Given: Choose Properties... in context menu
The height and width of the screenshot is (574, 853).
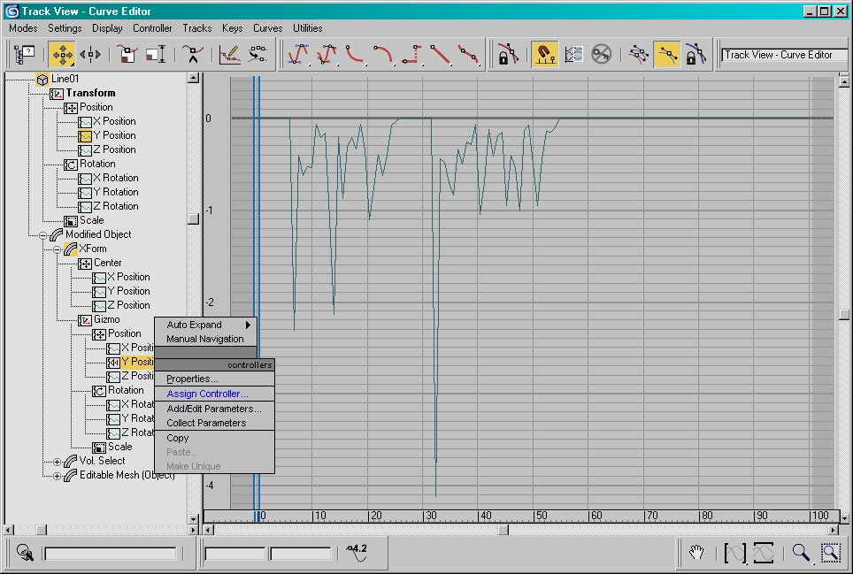Looking at the screenshot, I should click(214, 379).
